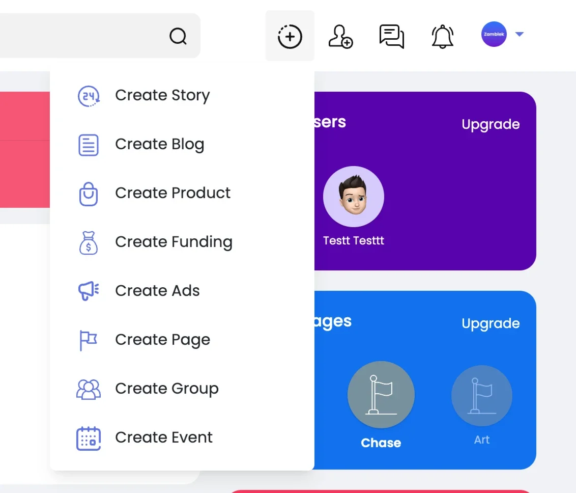Click the plus circle create icon

coord(290,36)
